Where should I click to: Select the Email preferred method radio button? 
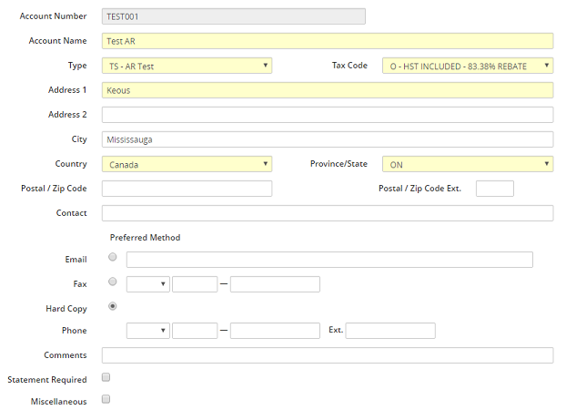point(113,258)
